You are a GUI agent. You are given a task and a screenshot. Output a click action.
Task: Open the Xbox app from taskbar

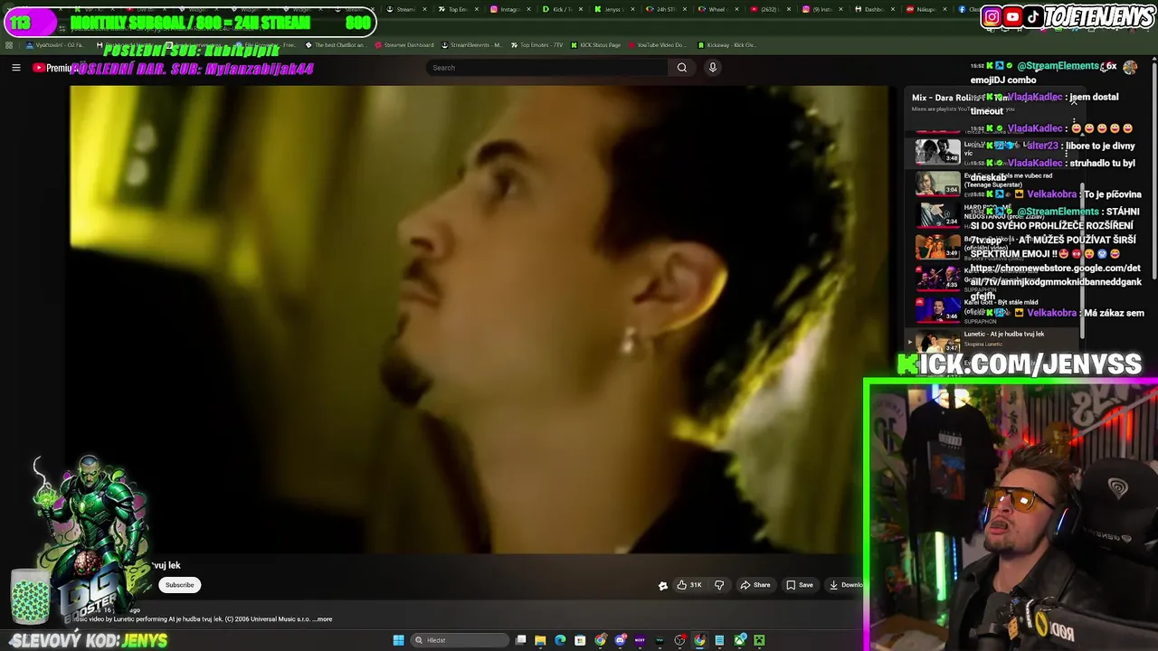tap(739, 640)
